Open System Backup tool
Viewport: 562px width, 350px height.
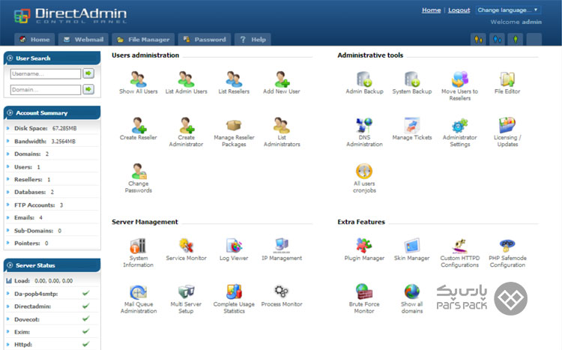pyautogui.click(x=412, y=83)
